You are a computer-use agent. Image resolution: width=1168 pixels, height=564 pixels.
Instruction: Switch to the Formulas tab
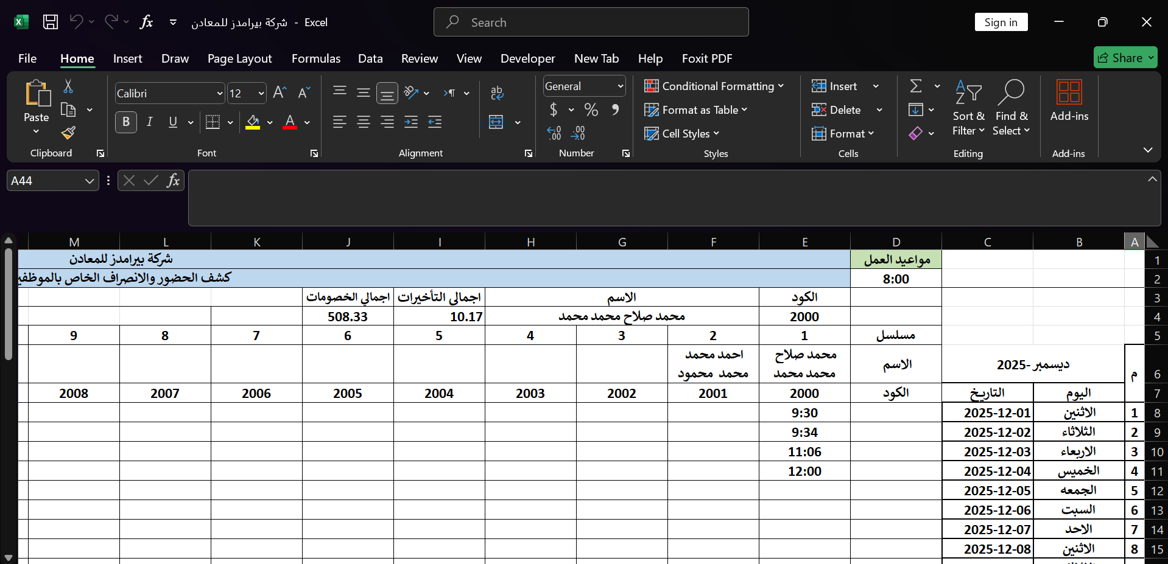click(315, 58)
